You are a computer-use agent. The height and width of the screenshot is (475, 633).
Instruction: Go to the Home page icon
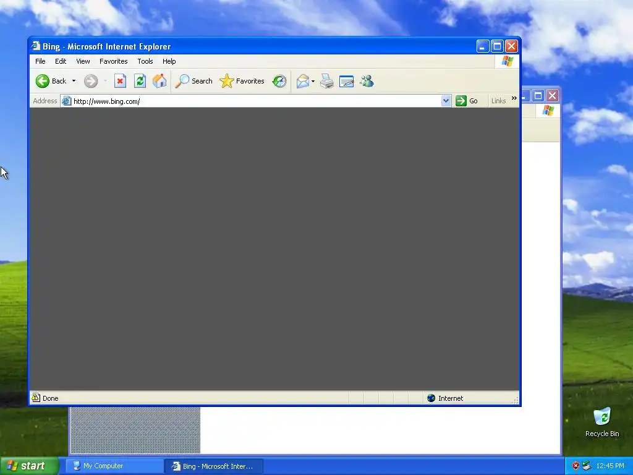pos(159,81)
